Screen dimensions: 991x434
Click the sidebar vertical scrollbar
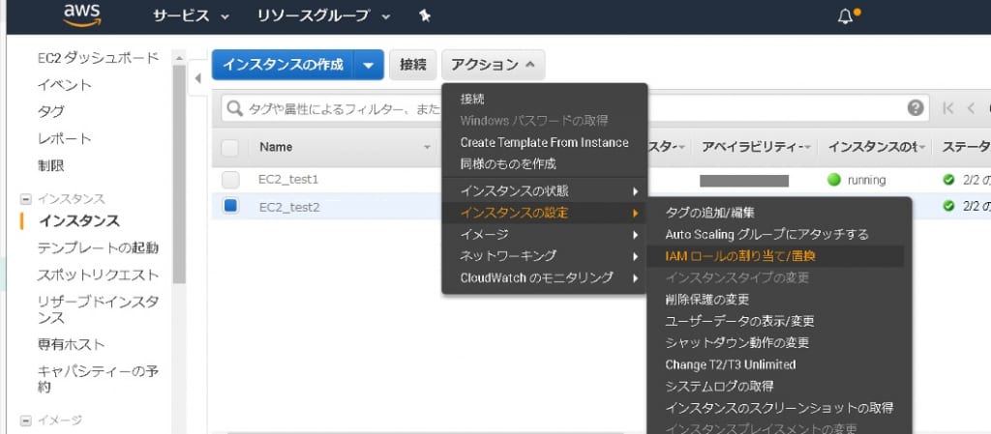(x=179, y=173)
